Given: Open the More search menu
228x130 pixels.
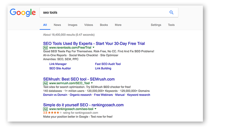Looking at the screenshot, I should 118,25.
